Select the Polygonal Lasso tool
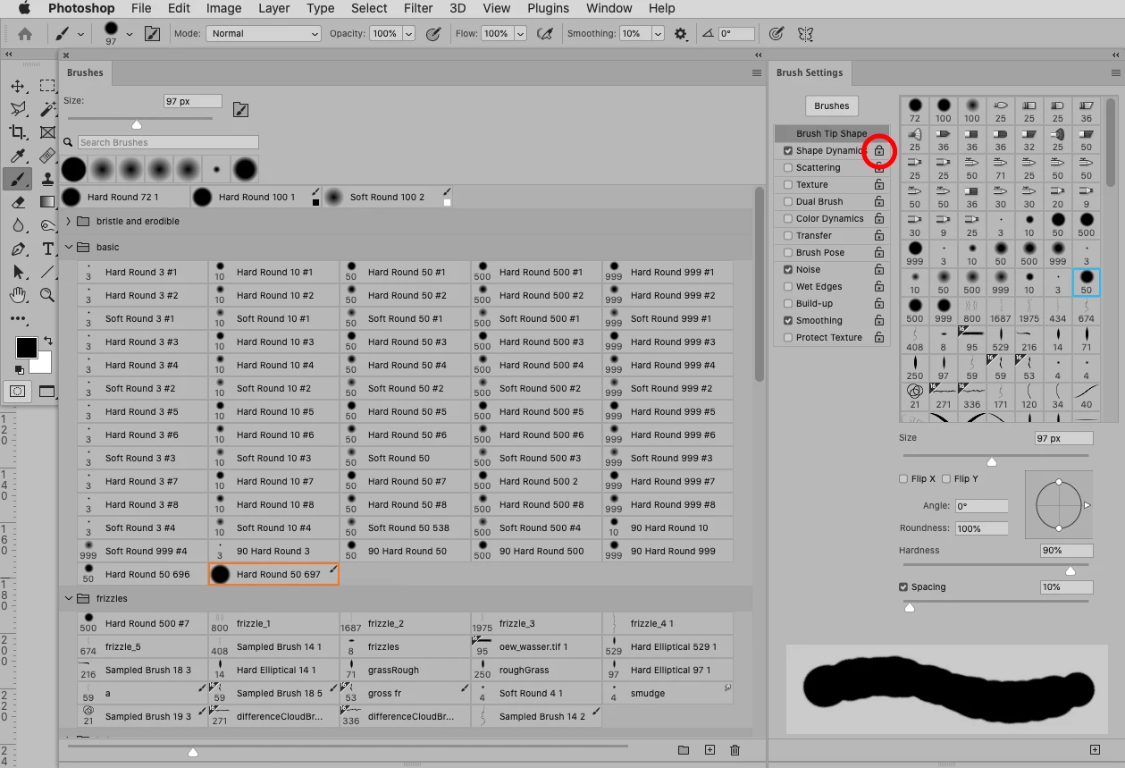The image size is (1125, 768). 17,109
